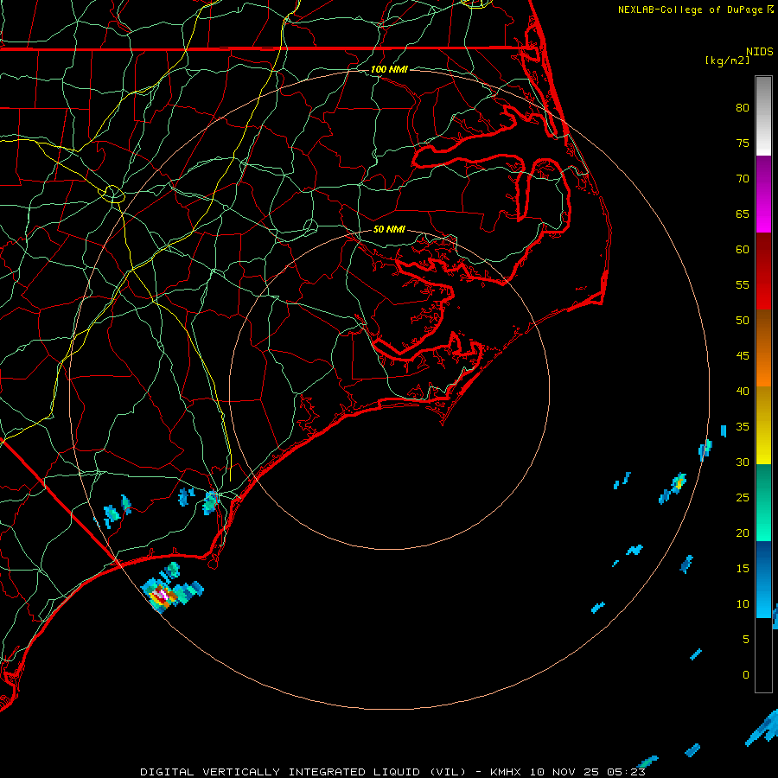The height and width of the screenshot is (778, 778).
Task: Choose the 5 scale value
Action: pos(746,639)
